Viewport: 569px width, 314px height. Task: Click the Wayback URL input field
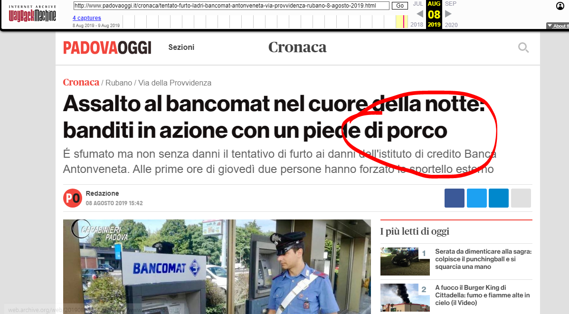[231, 5]
